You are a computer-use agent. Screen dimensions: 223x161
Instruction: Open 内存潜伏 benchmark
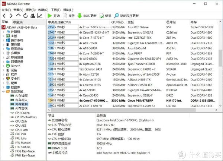coord(19,108)
